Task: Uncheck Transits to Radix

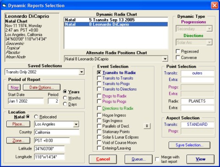Action: click(x=99, y=73)
